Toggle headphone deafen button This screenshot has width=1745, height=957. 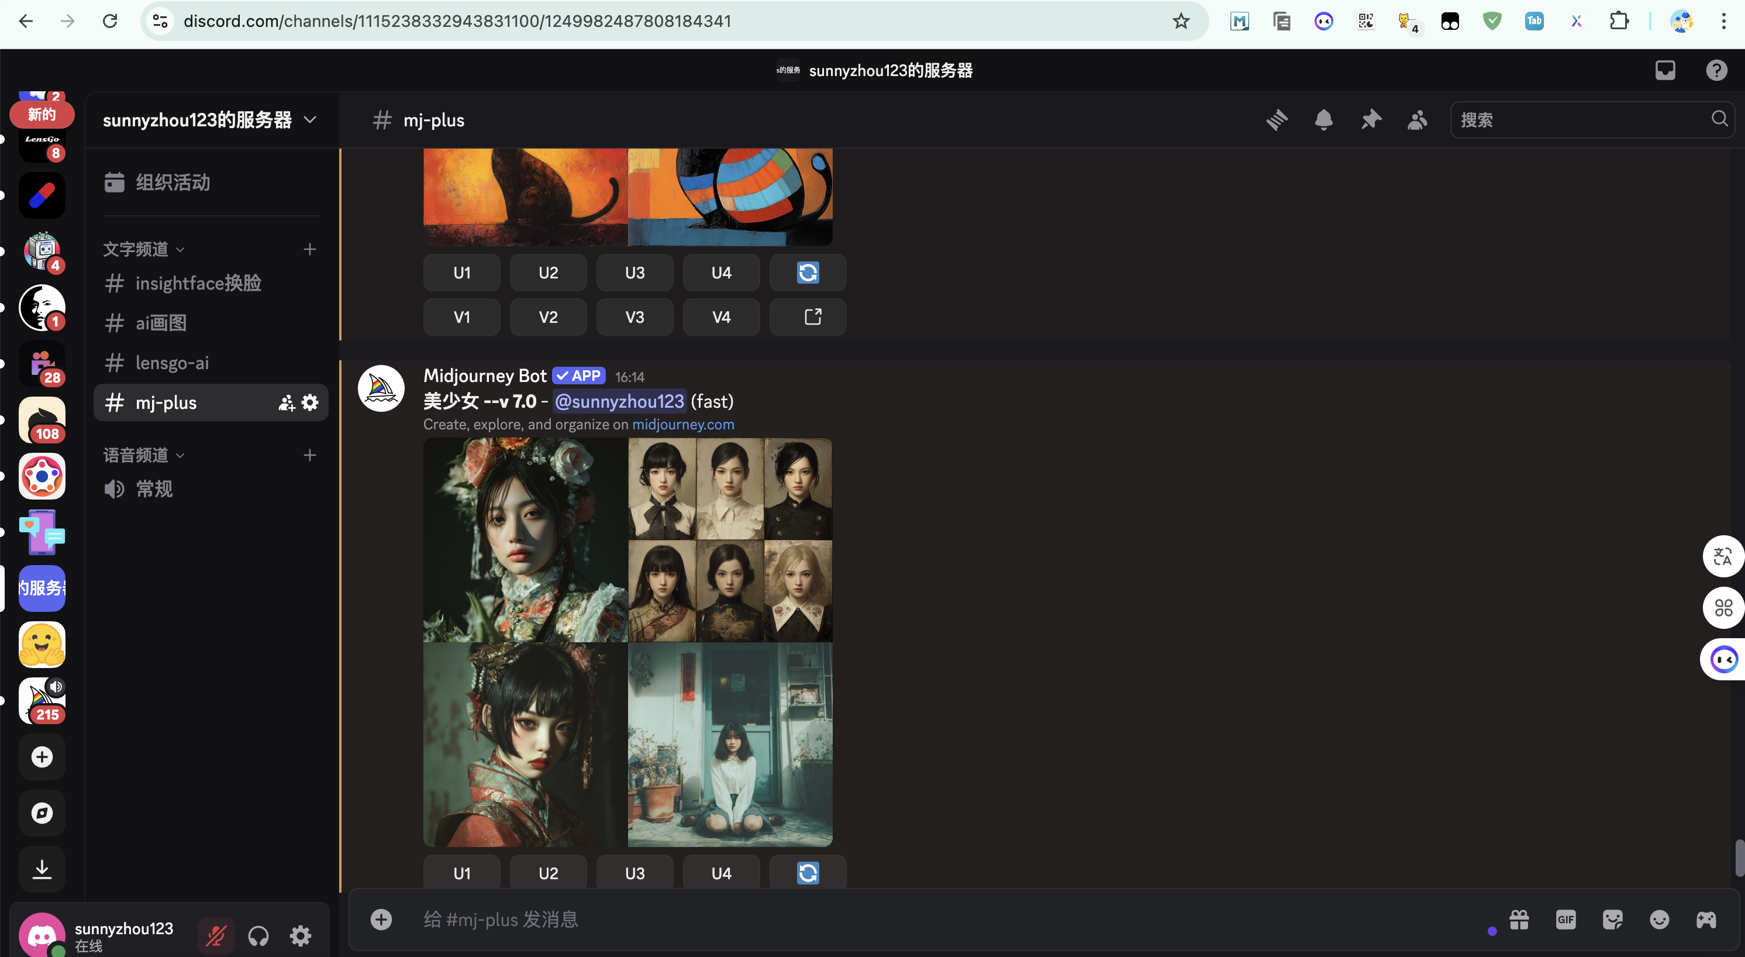point(258,936)
